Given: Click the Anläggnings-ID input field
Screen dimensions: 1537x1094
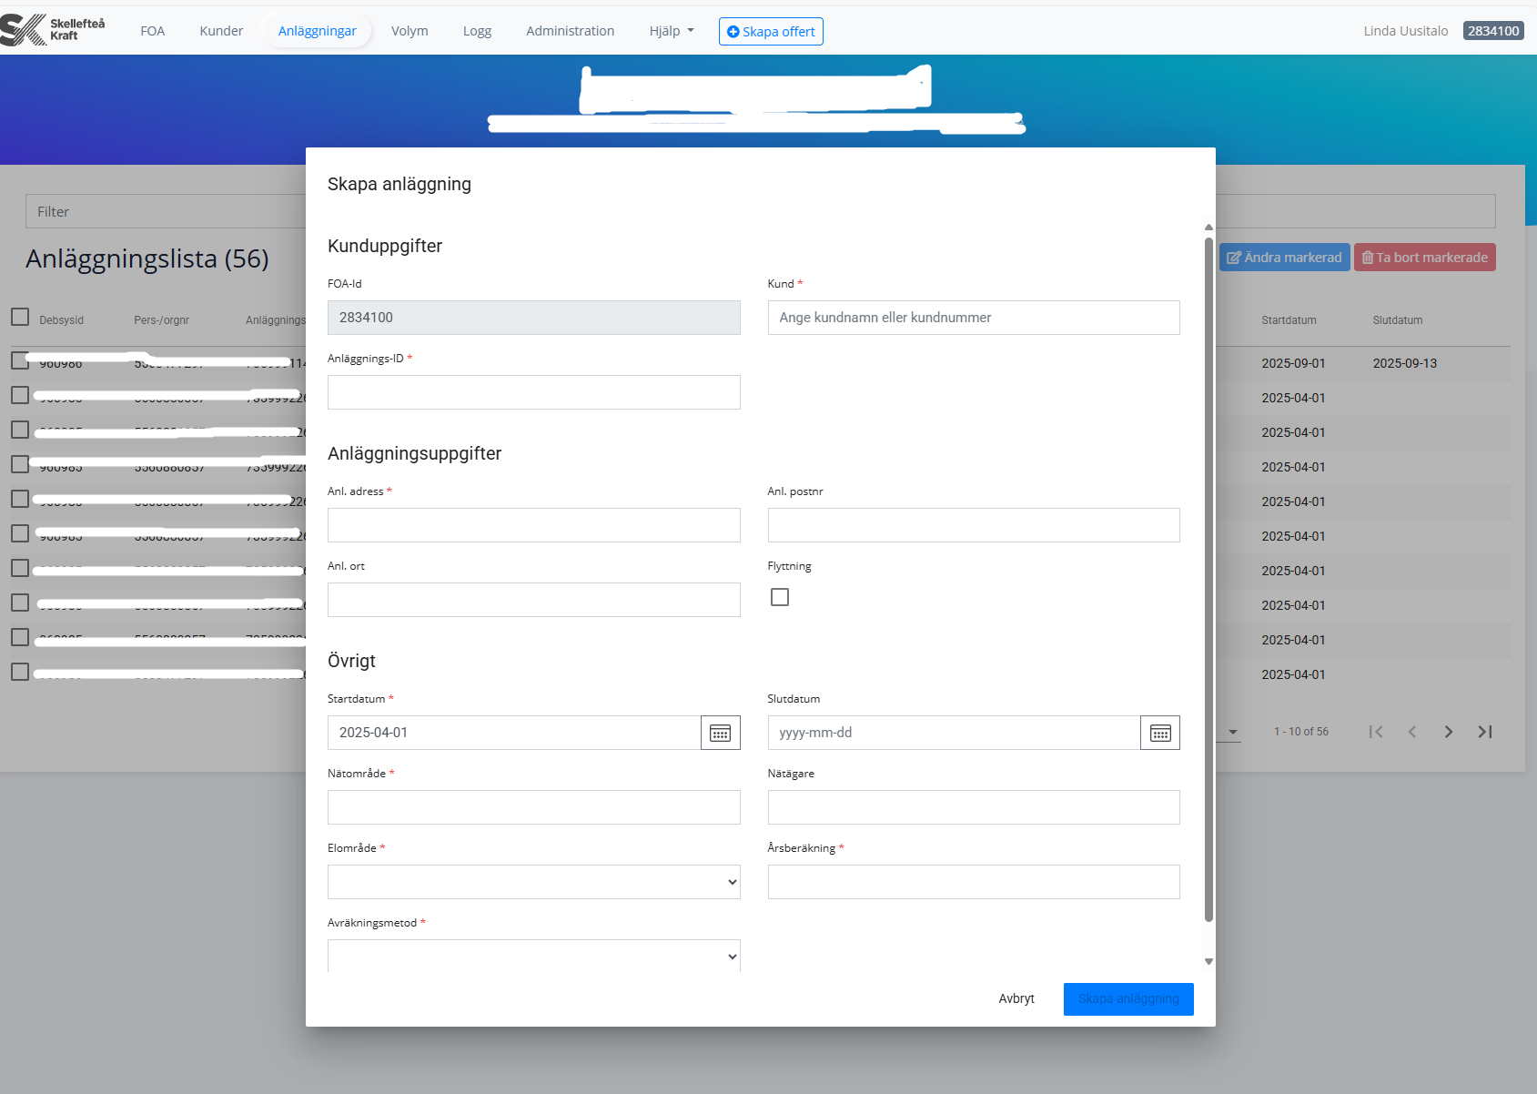Looking at the screenshot, I should coord(533,392).
